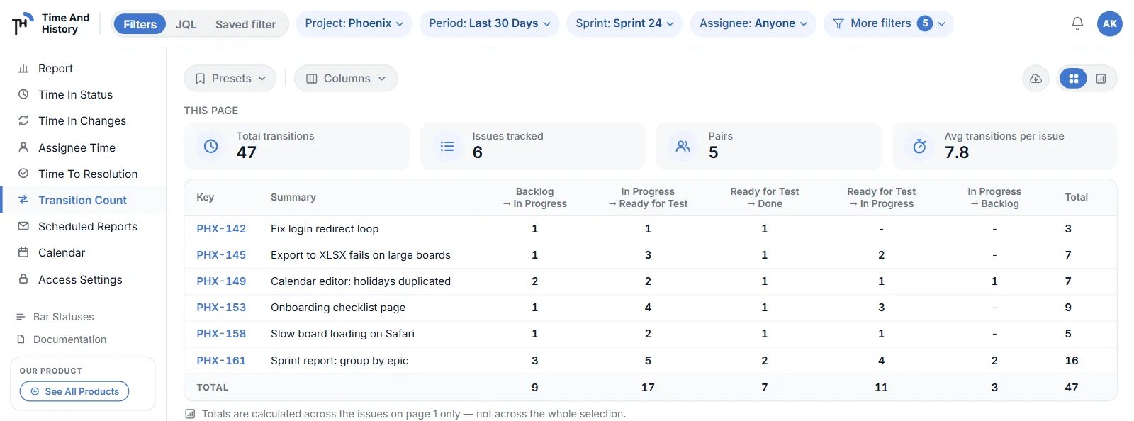Image resolution: width=1134 pixels, height=421 pixels.
Task: Click the Scheduled Reports envelope icon
Action: (23, 226)
